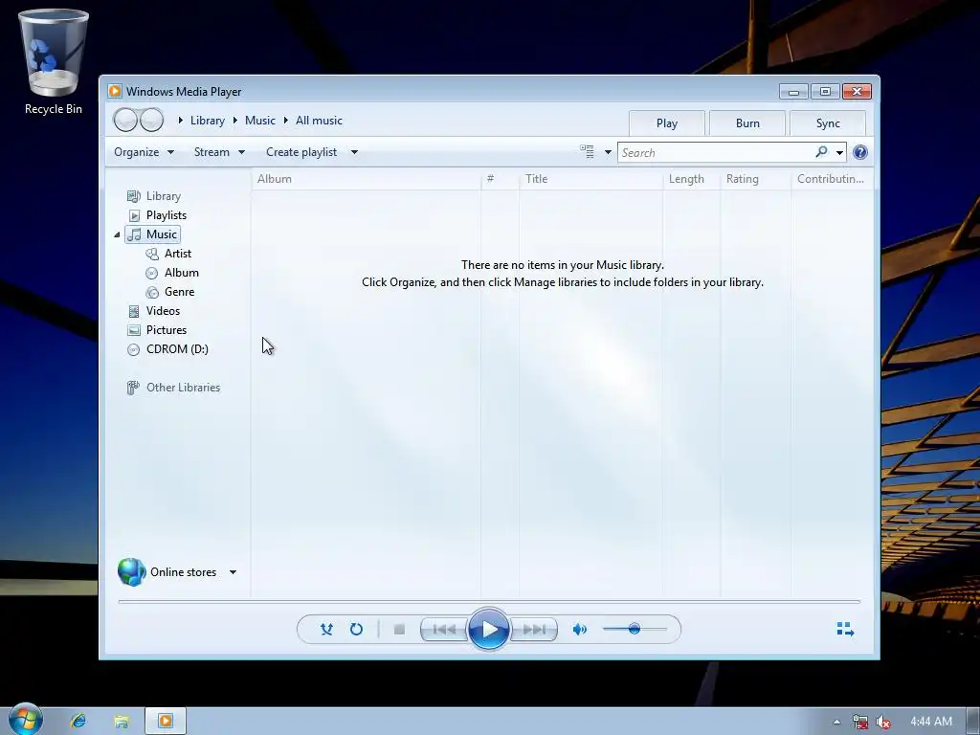The image size is (980, 735).
Task: Adjust the volume slider
Action: [x=635, y=629]
